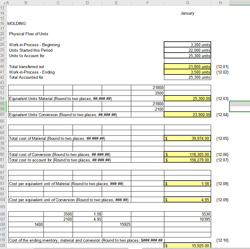Click the '{12.10}' reference
The width and height of the screenshot is (250, 249).
click(x=222, y=240)
